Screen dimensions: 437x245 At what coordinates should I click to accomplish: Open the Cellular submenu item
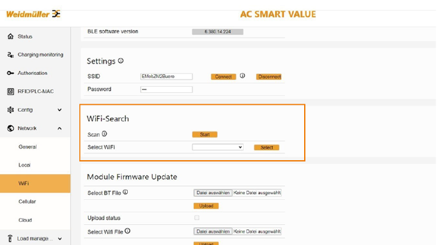(27, 202)
